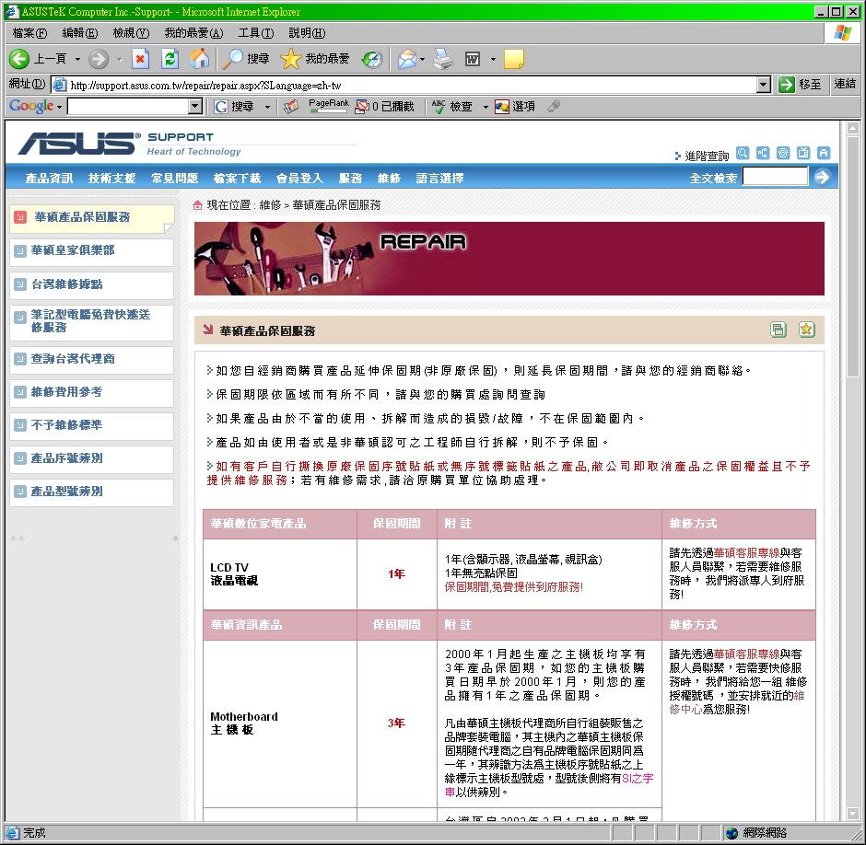The image size is (866, 845).
Task: Click the vertical scrollbar thumb
Action: (853, 256)
